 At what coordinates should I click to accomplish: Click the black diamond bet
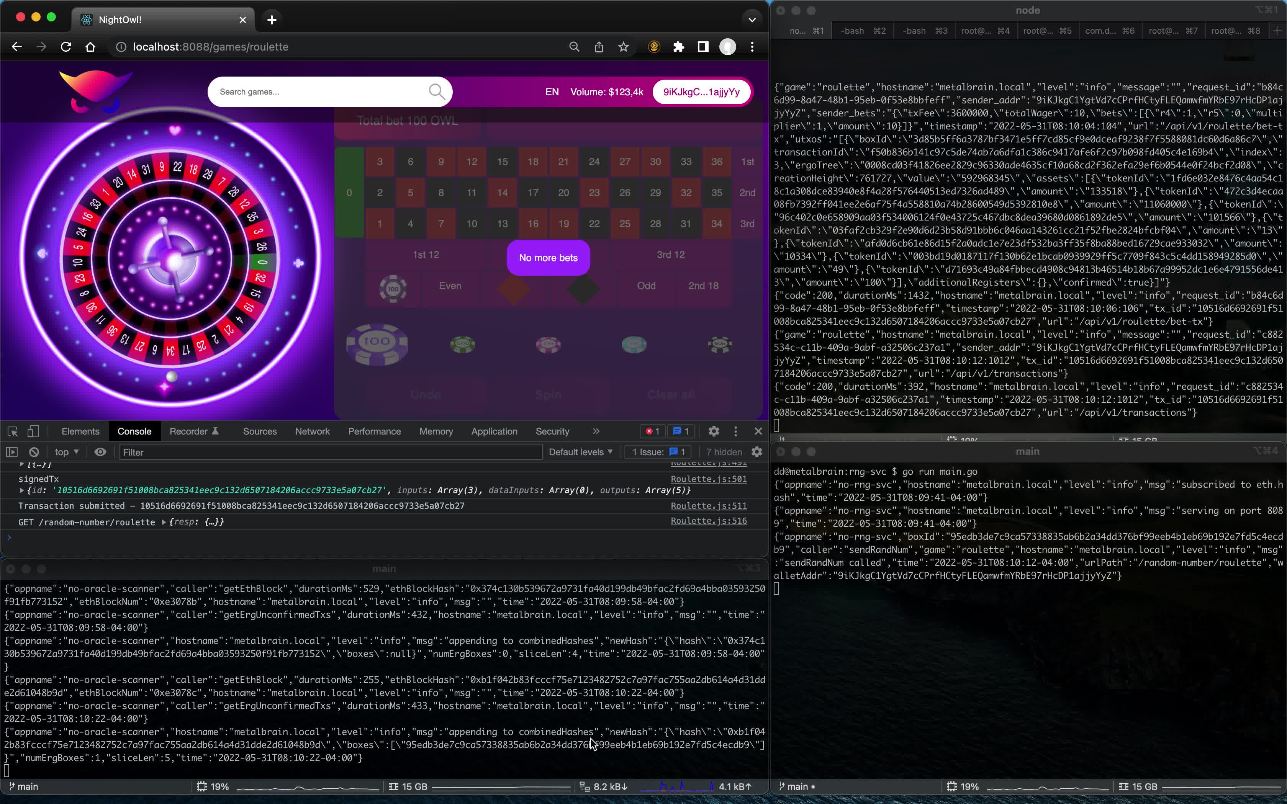click(x=583, y=289)
